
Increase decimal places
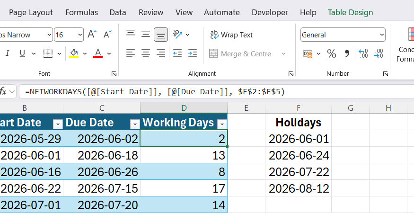363,53
